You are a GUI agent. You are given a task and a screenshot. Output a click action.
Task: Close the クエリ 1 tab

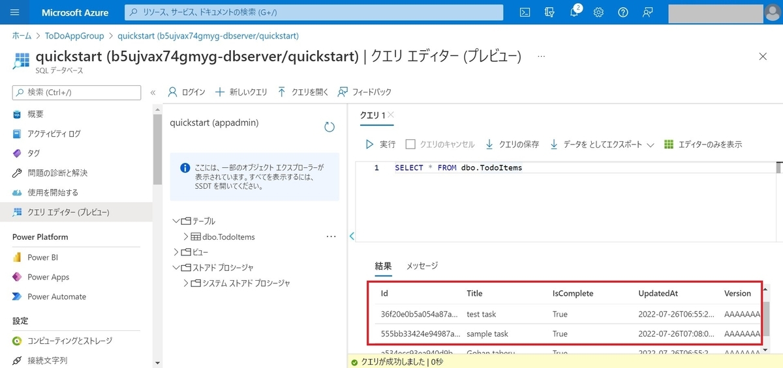pos(391,115)
